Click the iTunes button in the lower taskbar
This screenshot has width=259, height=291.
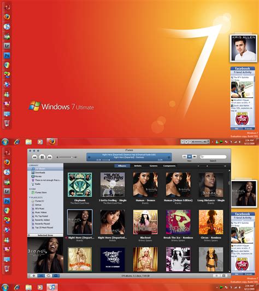52,287
